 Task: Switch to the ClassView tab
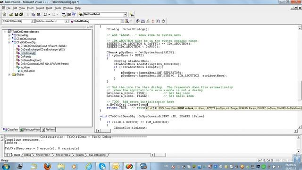tap(10, 130)
